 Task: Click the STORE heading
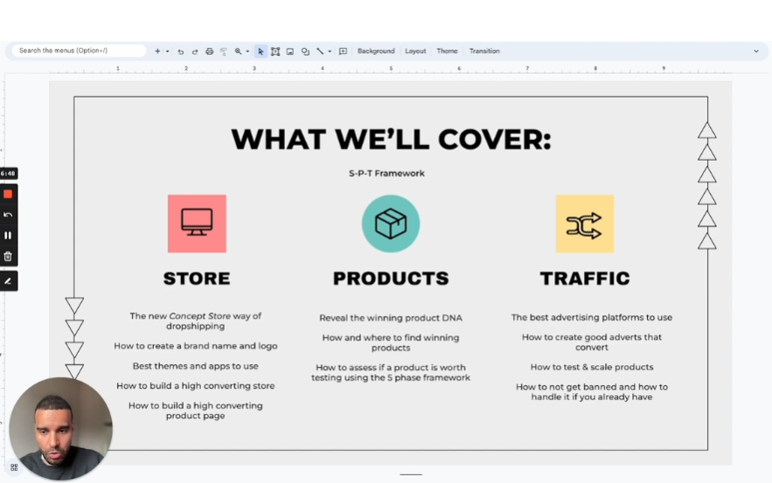pyautogui.click(x=197, y=279)
